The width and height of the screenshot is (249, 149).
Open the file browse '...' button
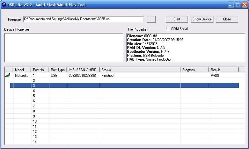tap(151, 19)
